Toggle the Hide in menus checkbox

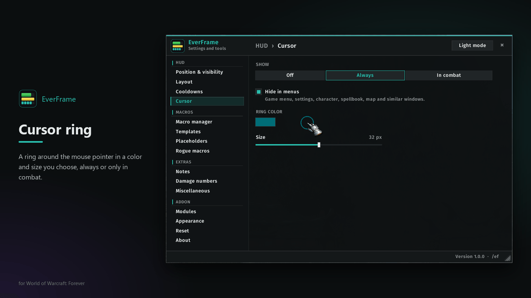pyautogui.click(x=259, y=92)
